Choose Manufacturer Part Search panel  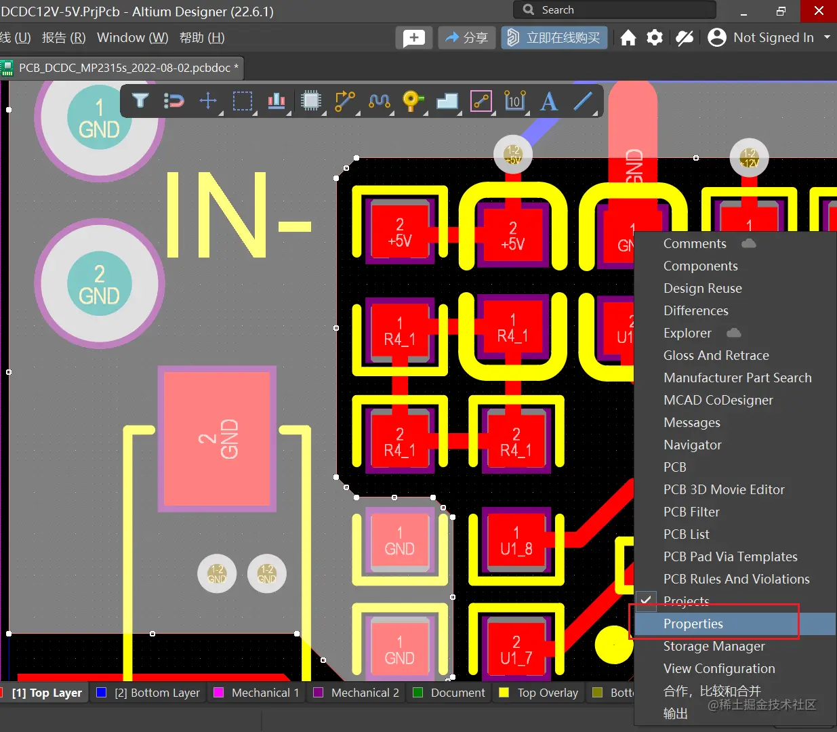pos(735,378)
